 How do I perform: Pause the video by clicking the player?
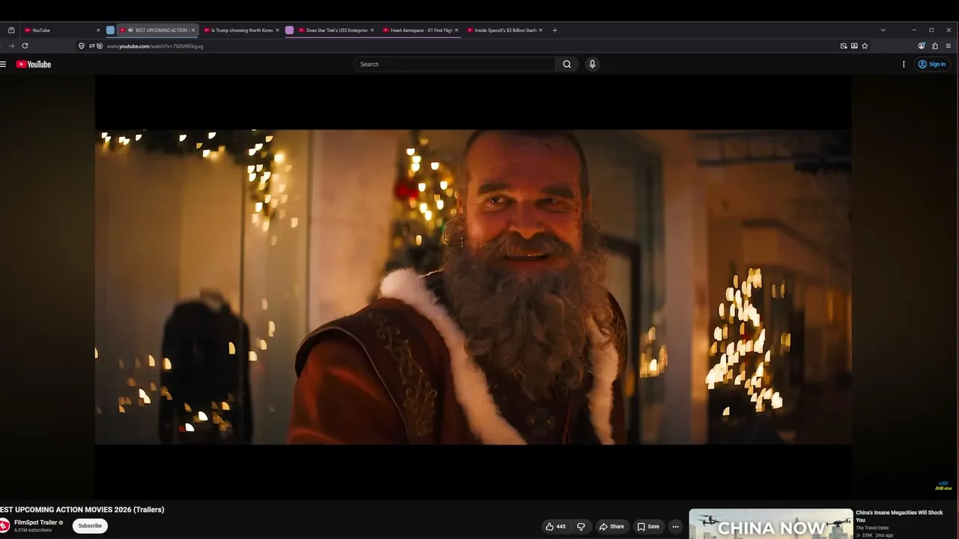click(x=473, y=287)
